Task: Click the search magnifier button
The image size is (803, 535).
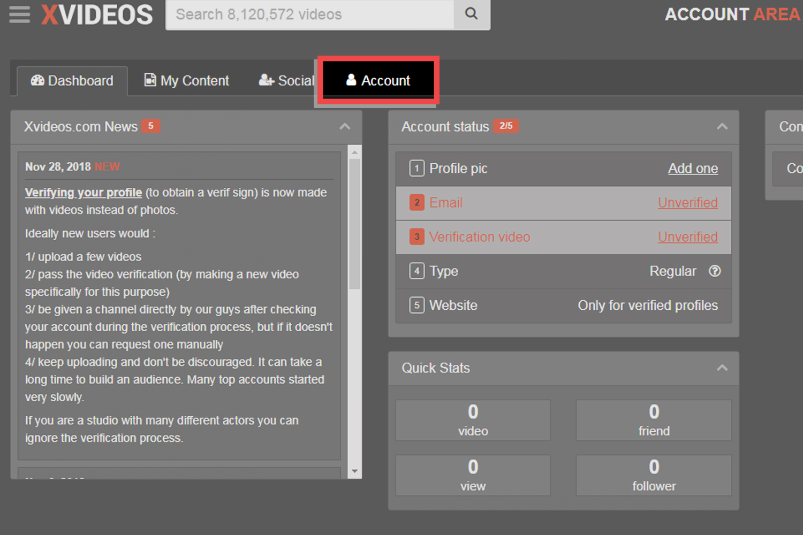Action: pos(471,14)
